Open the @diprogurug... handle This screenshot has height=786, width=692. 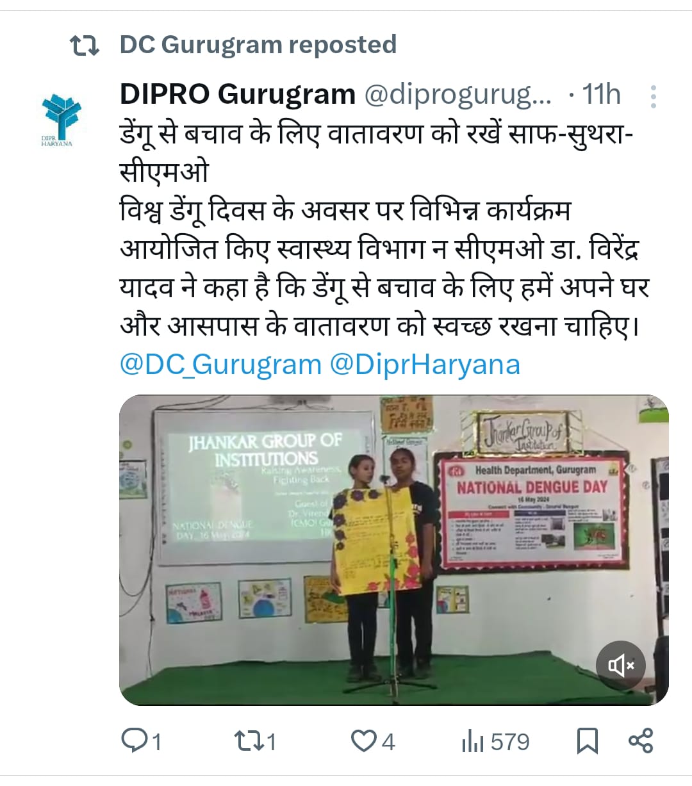pyautogui.click(x=458, y=95)
